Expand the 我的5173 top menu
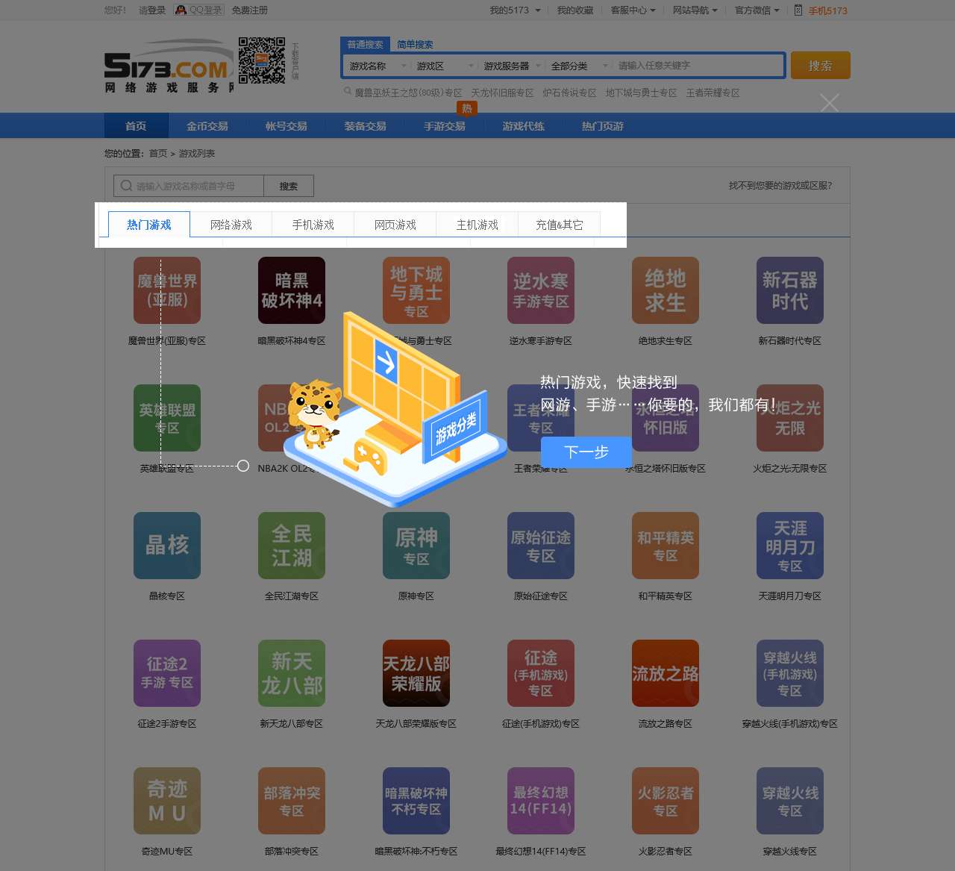 click(515, 10)
